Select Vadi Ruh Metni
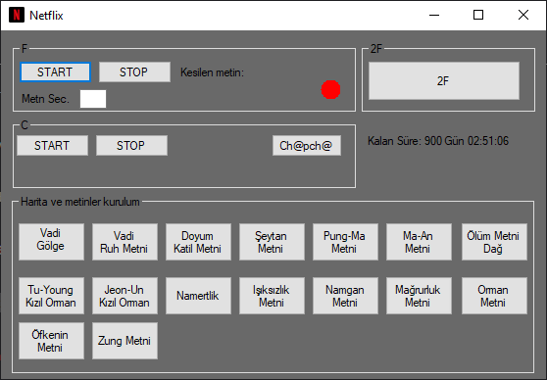This screenshot has height=380, width=547. coord(124,242)
